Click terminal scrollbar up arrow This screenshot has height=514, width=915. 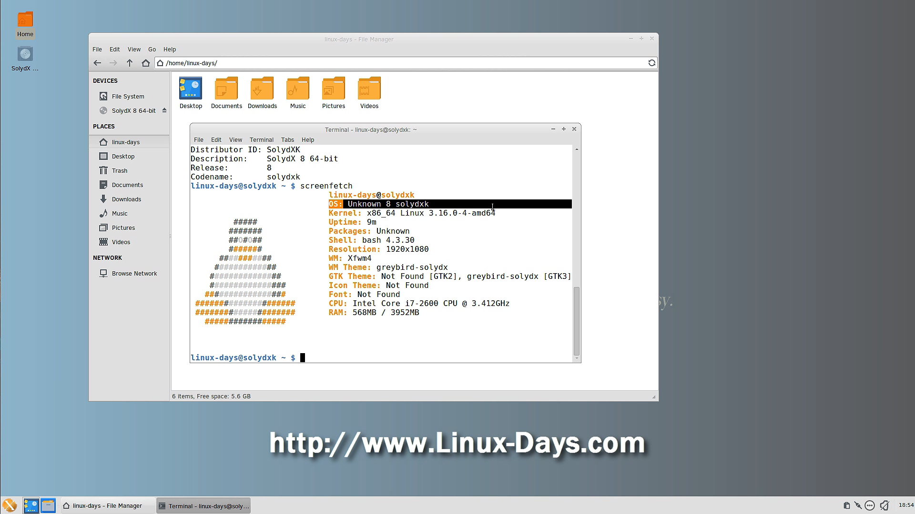click(x=577, y=149)
